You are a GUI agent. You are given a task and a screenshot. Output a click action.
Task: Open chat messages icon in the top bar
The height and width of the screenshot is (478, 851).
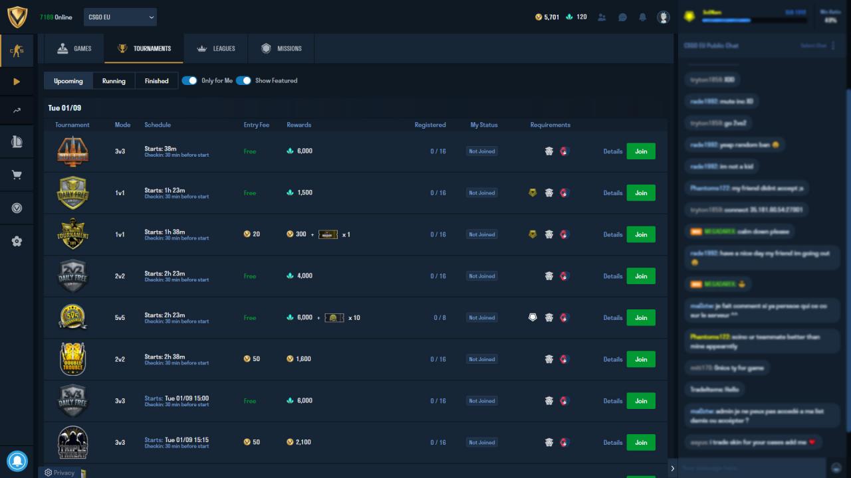coord(622,17)
